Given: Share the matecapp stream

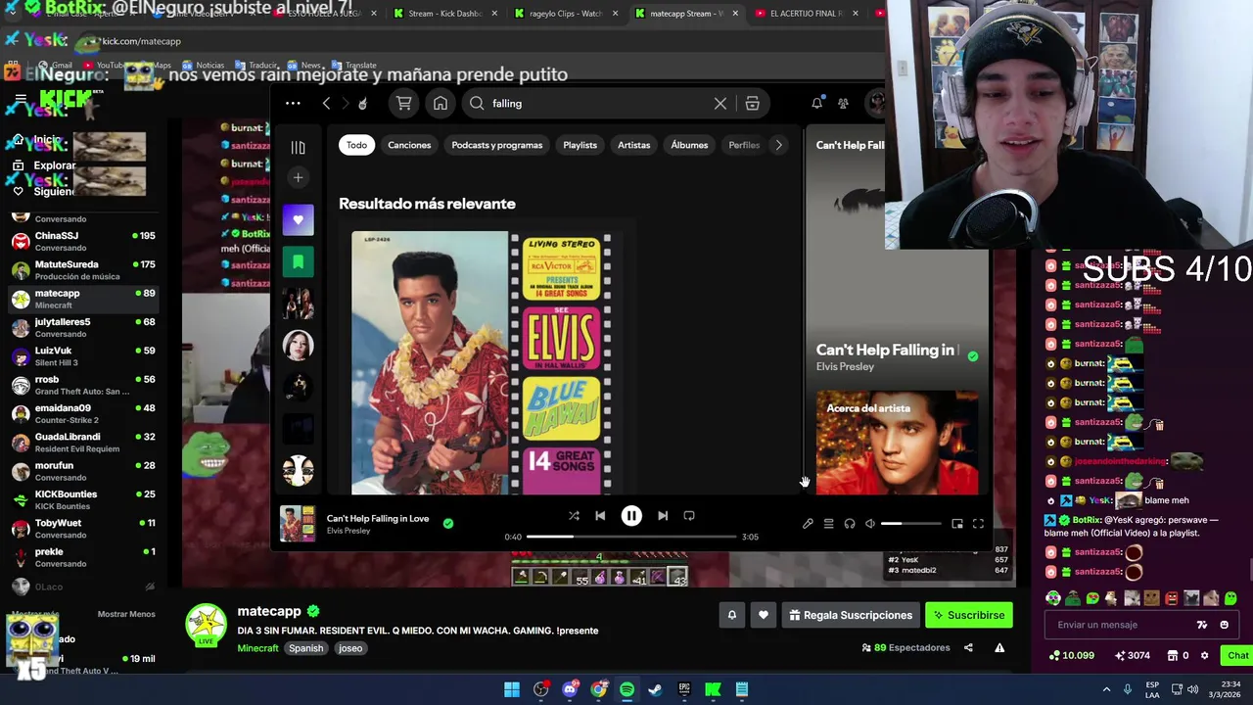Looking at the screenshot, I should 968,647.
